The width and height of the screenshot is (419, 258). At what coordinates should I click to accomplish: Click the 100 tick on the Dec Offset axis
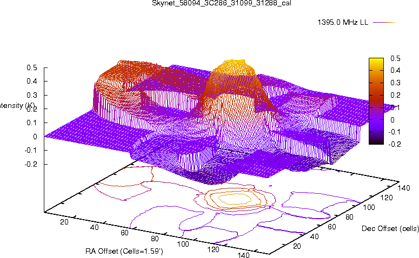point(369,207)
